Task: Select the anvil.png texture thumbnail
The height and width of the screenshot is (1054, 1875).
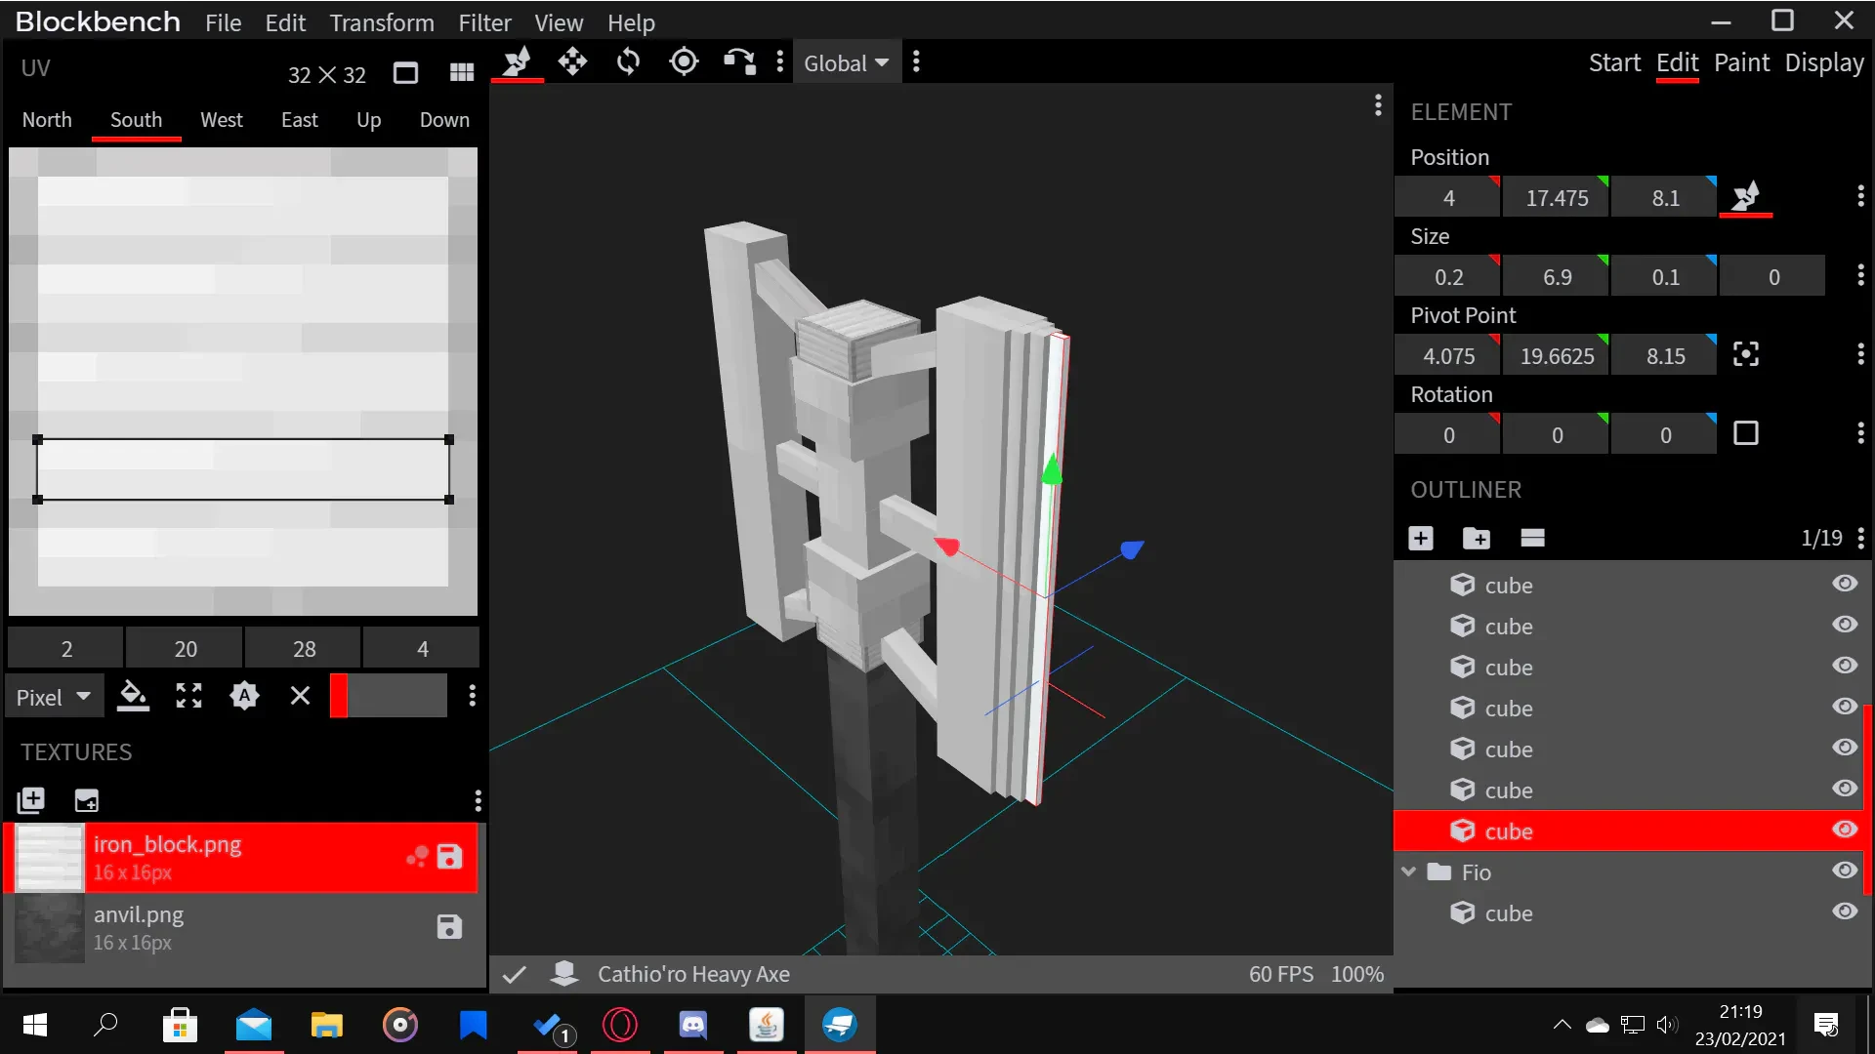Action: pyautogui.click(x=50, y=928)
